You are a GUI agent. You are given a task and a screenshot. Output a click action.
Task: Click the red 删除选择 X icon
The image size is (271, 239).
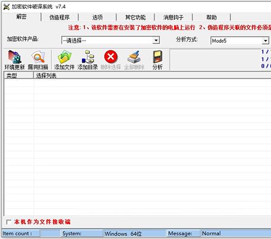[111, 56]
